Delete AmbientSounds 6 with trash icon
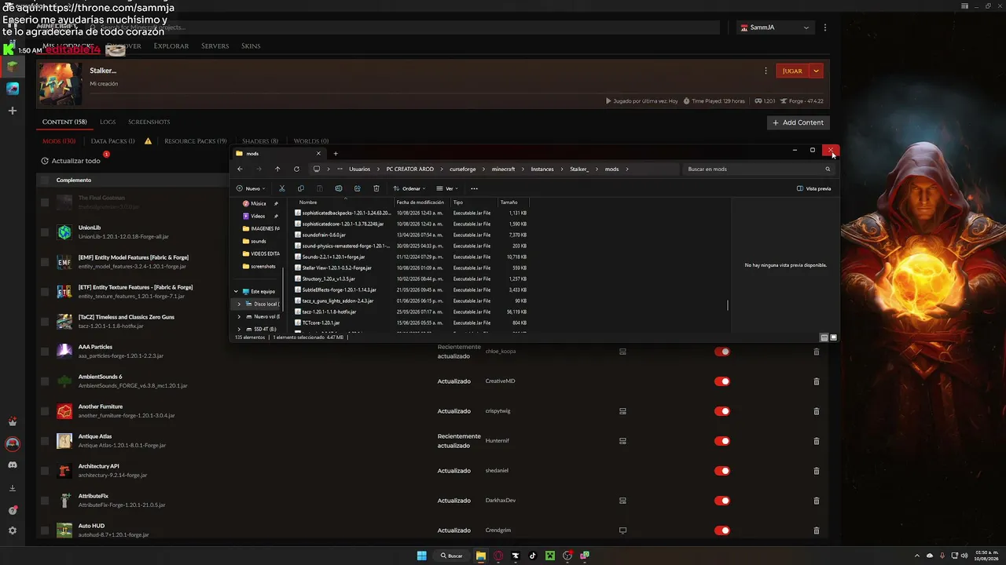The height and width of the screenshot is (565, 1006). click(816, 381)
